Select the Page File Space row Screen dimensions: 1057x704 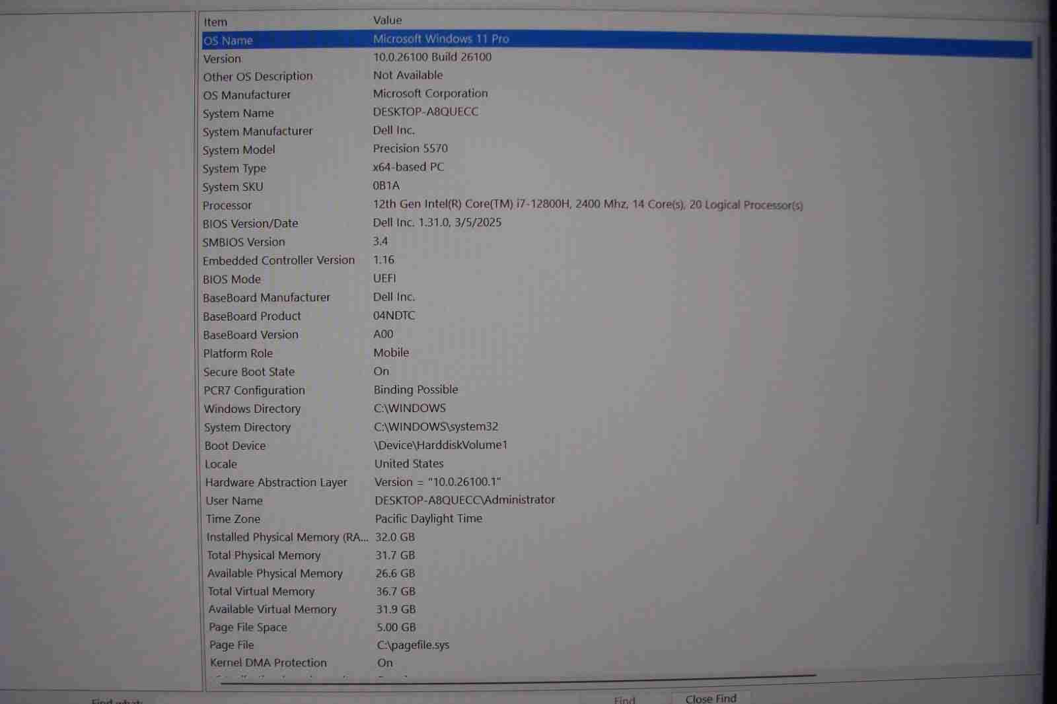(x=248, y=627)
